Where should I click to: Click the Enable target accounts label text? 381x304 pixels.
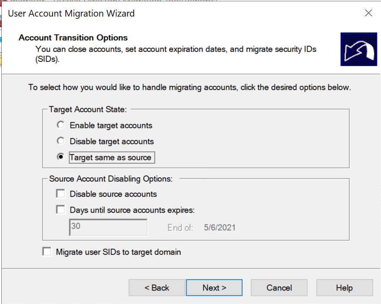pyautogui.click(x=111, y=125)
